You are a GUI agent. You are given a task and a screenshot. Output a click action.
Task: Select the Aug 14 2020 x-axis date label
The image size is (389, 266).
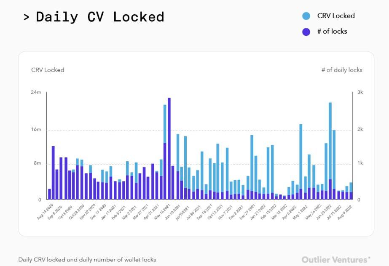(44, 210)
